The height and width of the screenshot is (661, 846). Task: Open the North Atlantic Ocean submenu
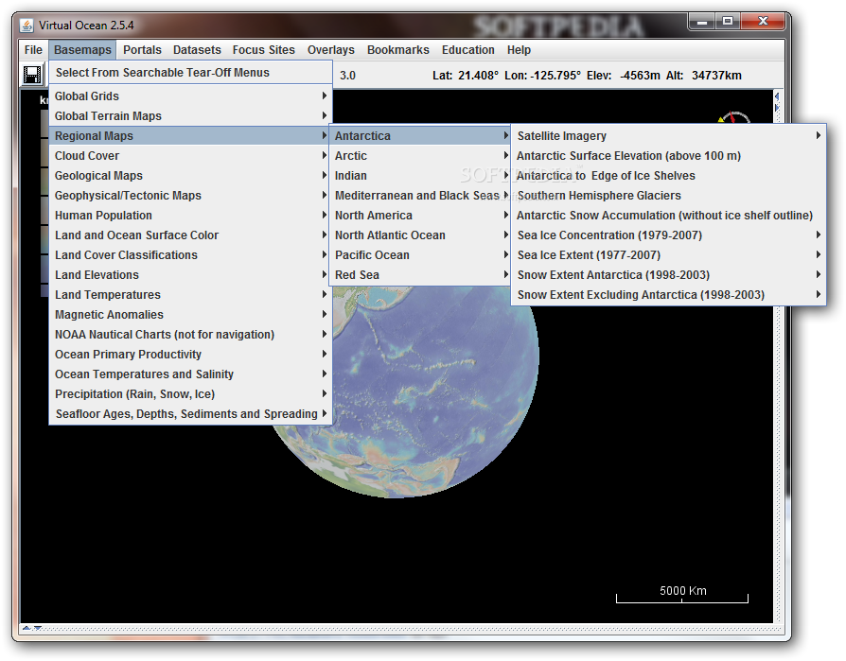click(420, 235)
